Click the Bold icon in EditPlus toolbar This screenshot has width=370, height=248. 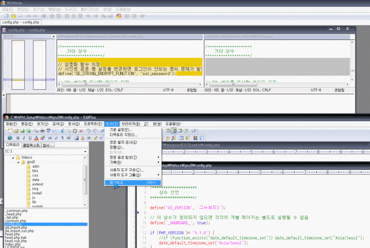pyautogui.click(x=17, y=137)
